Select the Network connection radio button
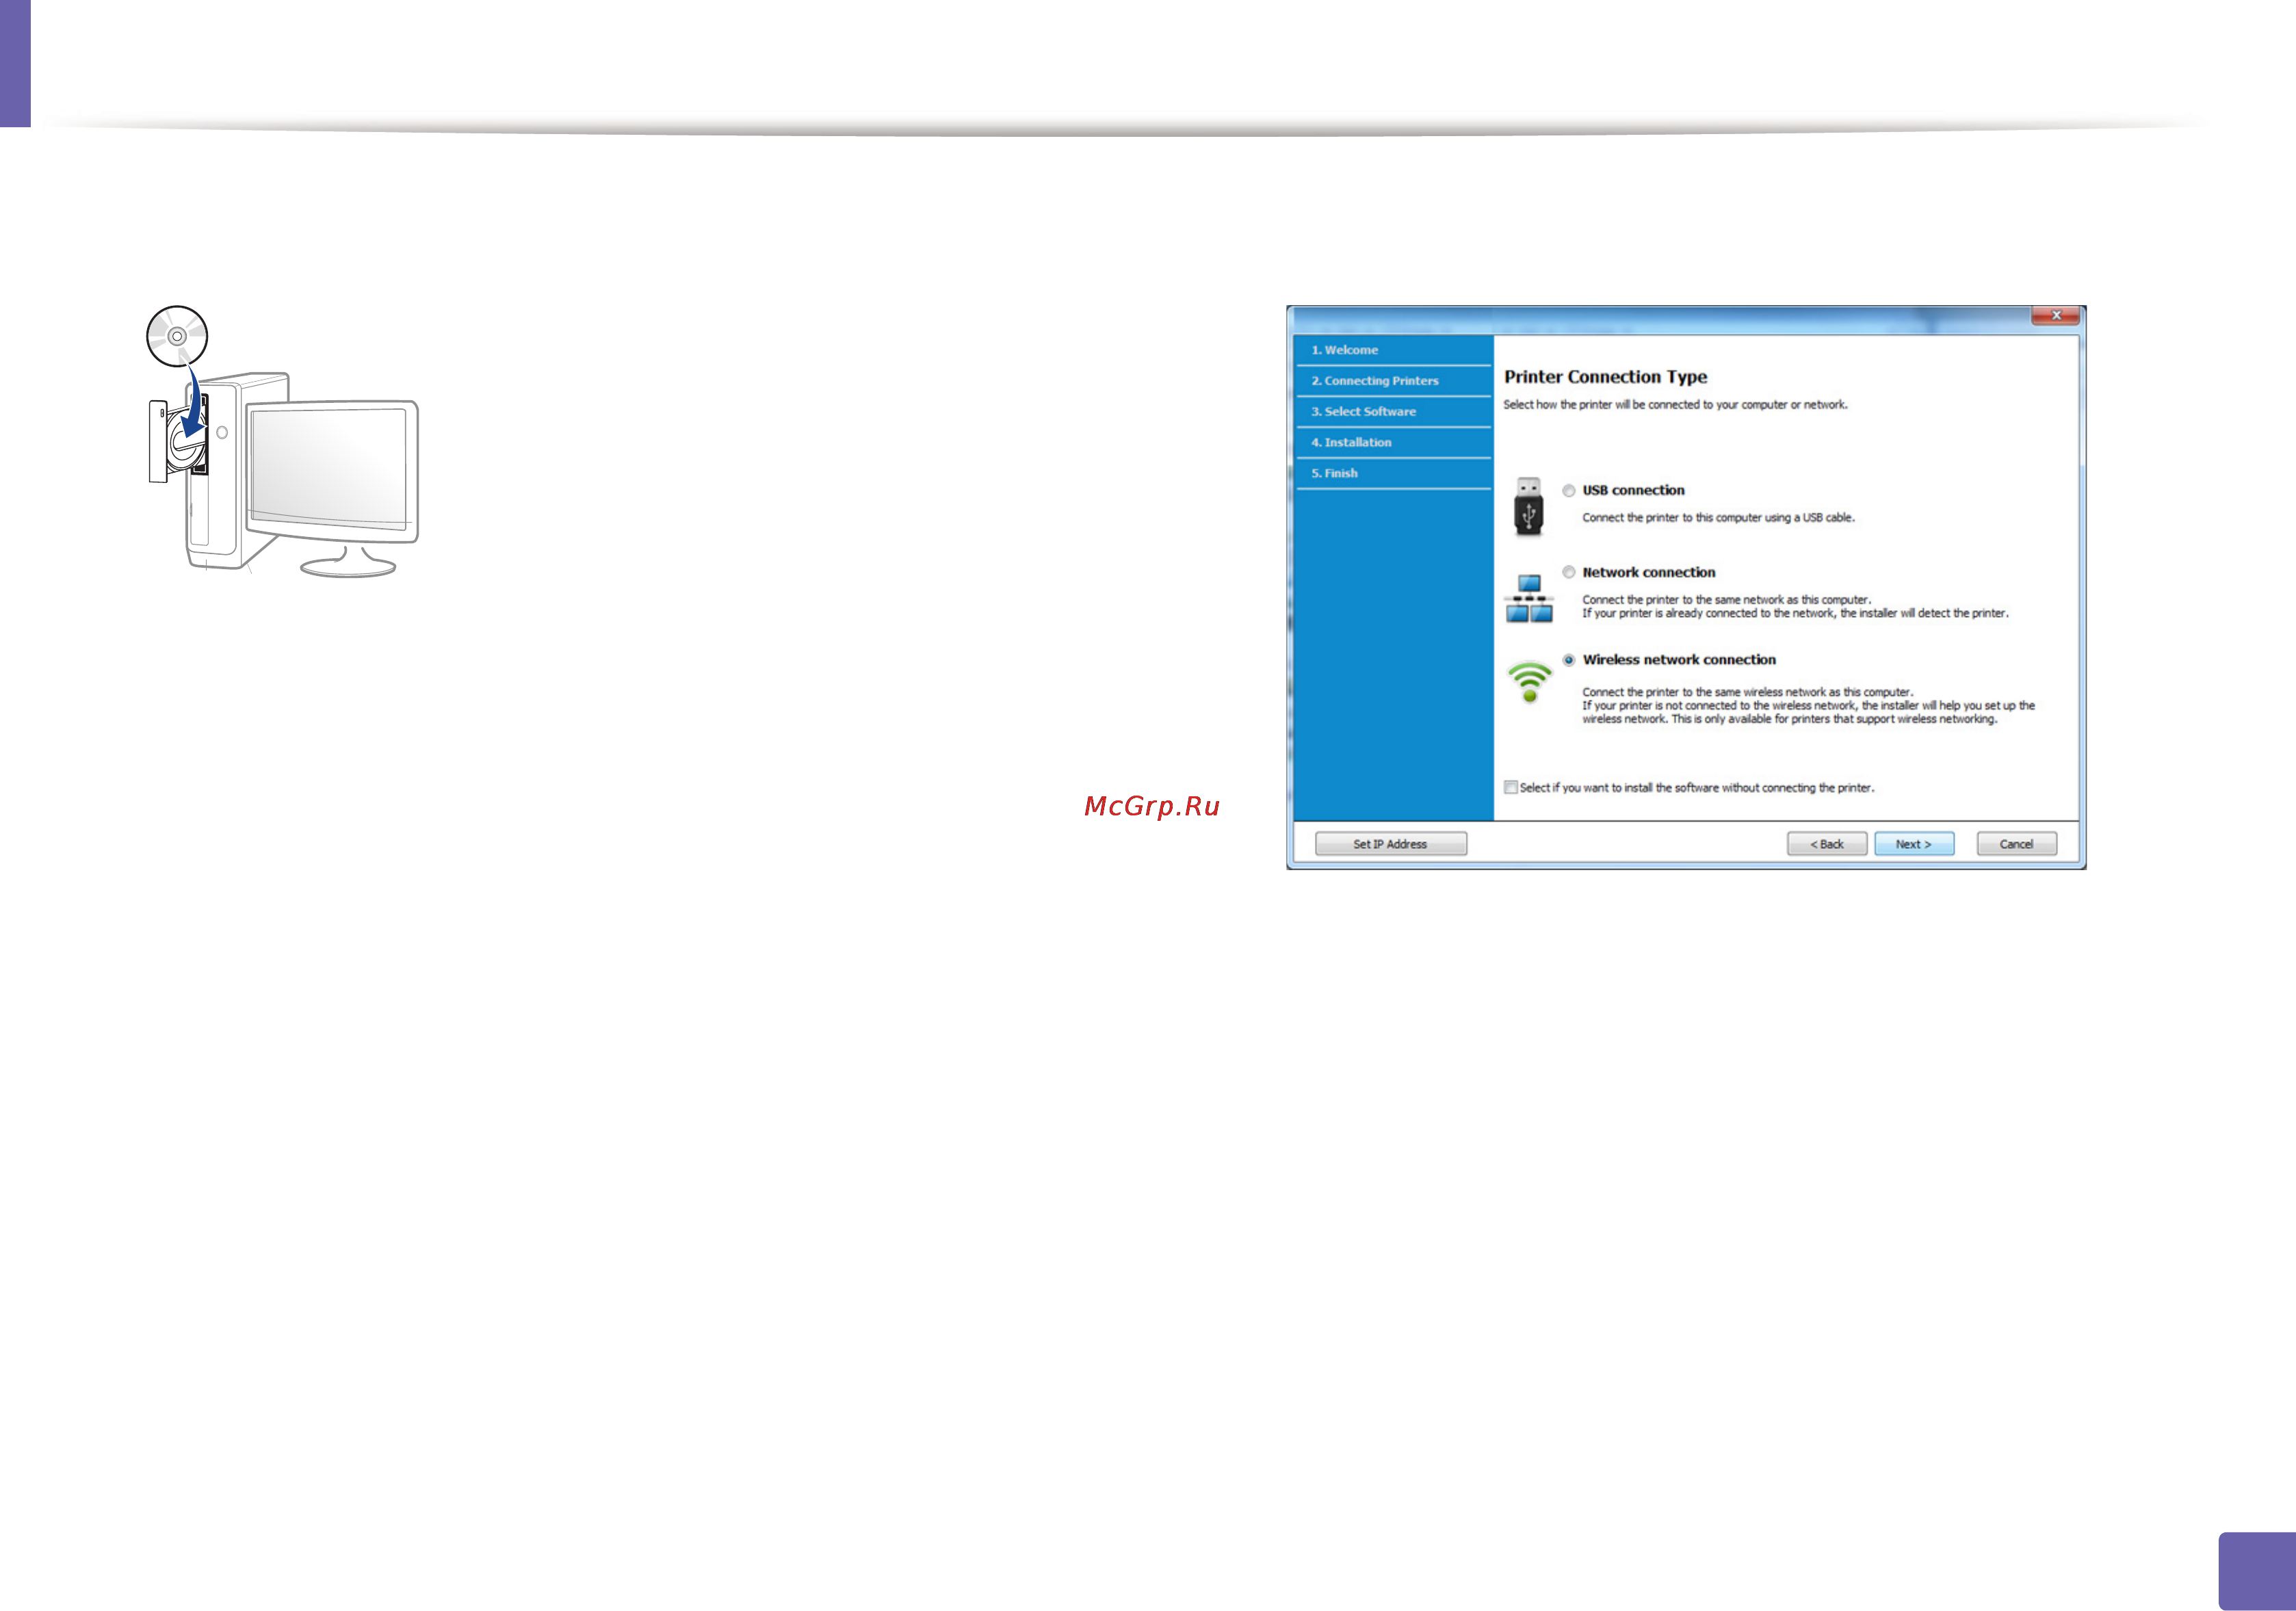Image resolution: width=2296 pixels, height=1611 pixels. click(1568, 572)
